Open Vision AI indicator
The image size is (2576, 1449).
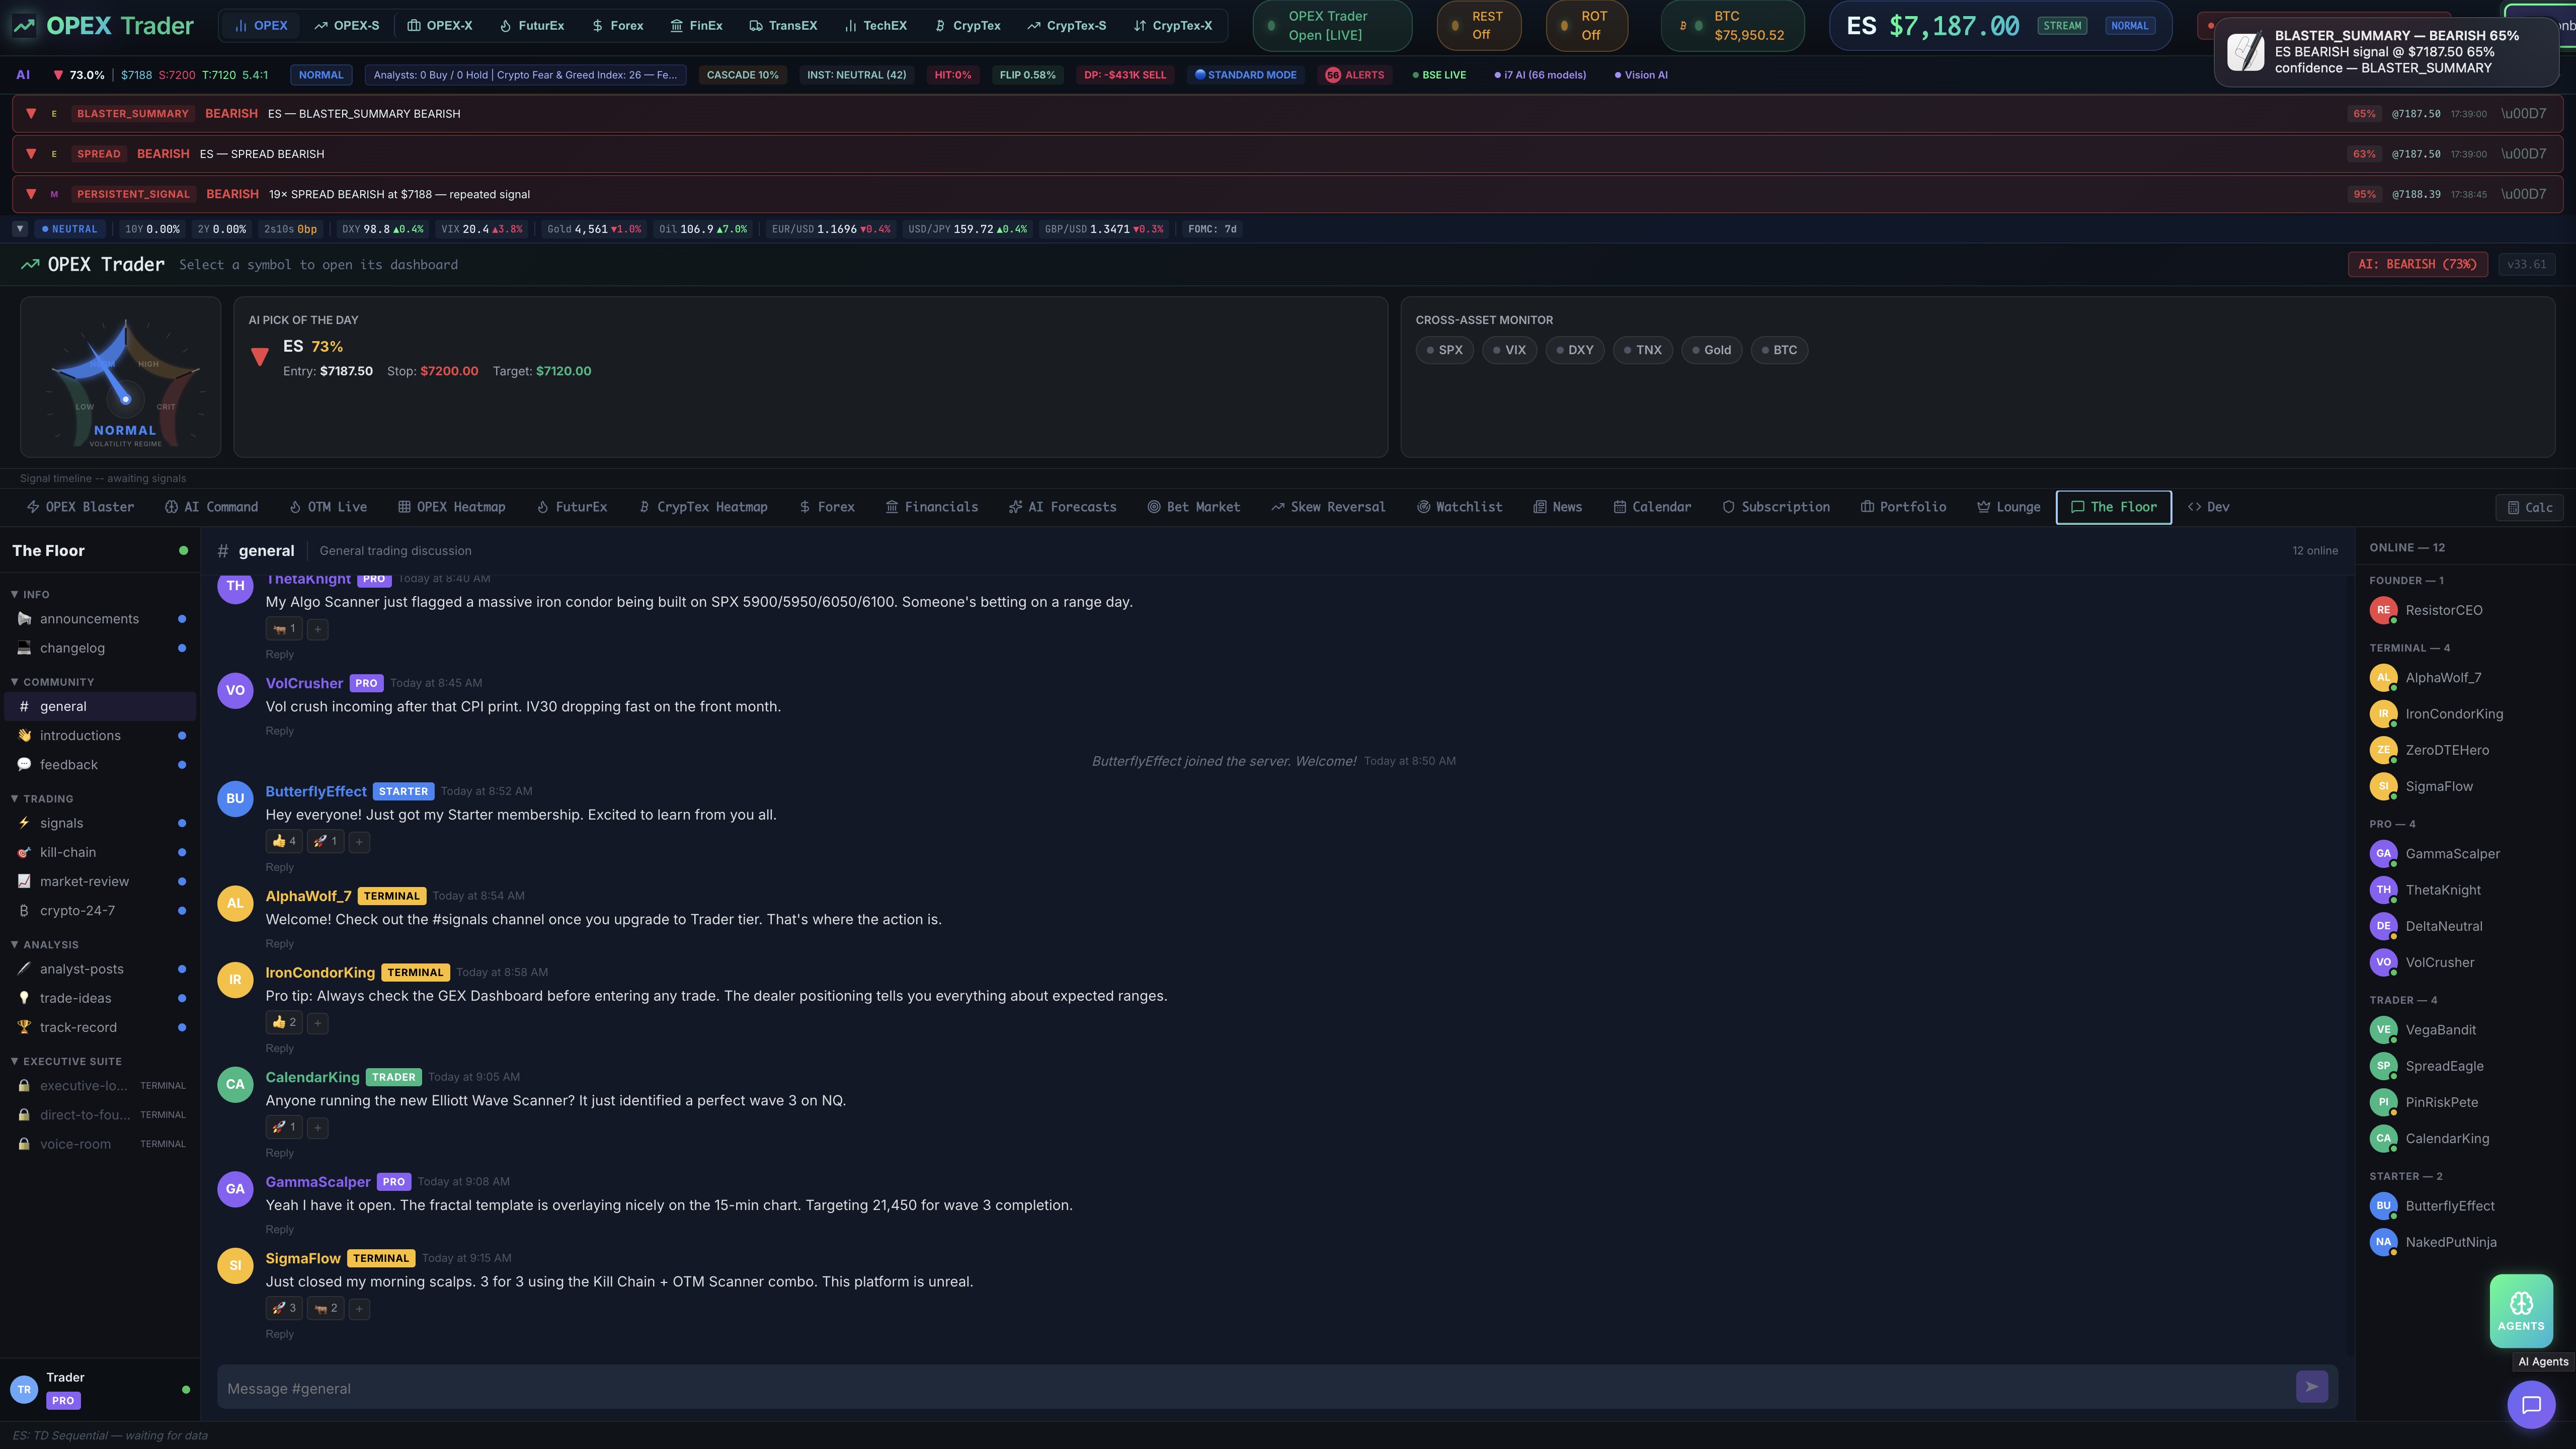[x=1641, y=75]
